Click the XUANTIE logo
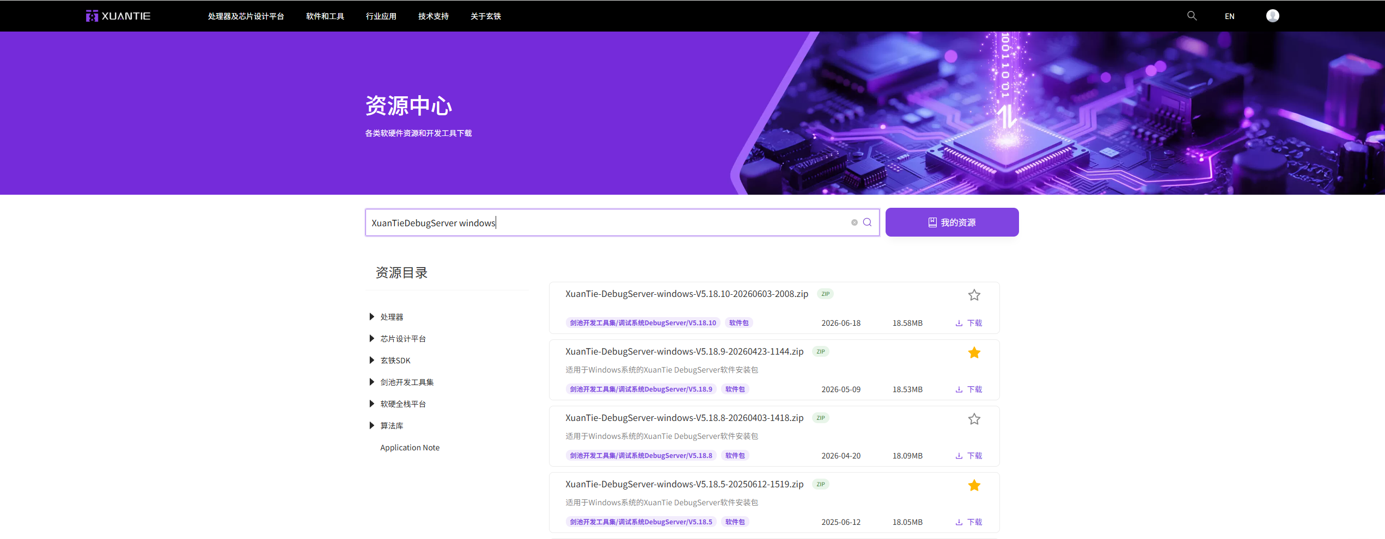 tap(118, 16)
